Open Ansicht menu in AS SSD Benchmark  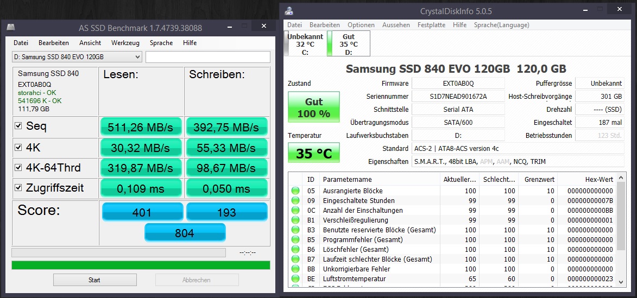90,43
